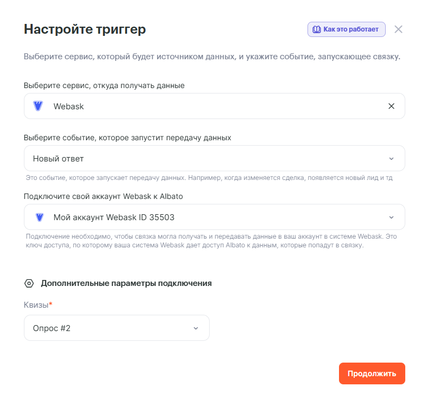The width and height of the screenshot is (427, 405).
Task: Open the "Как это работает" help
Action: (x=350, y=29)
